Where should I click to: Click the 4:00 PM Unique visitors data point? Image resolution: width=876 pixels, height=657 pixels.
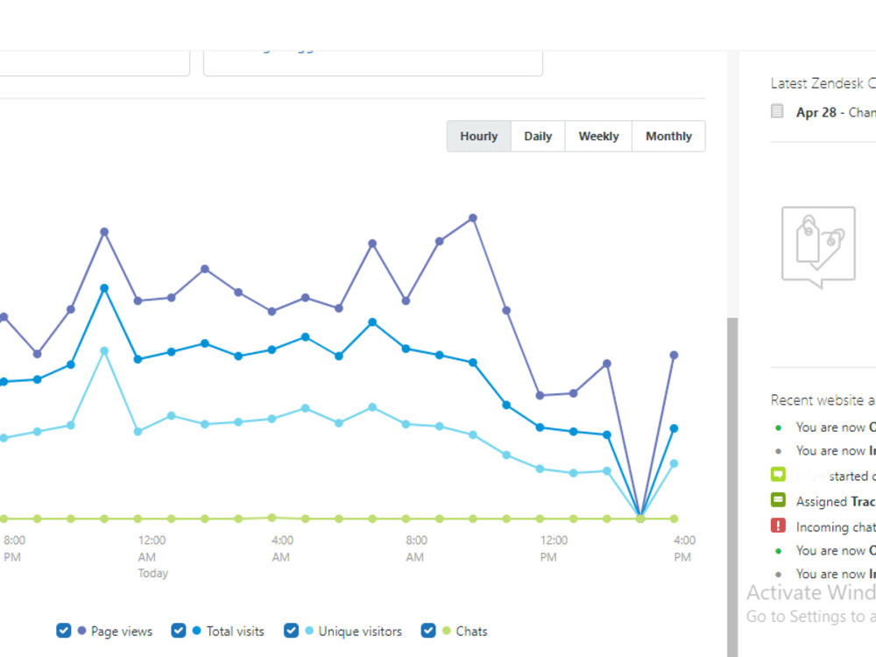coord(674,463)
